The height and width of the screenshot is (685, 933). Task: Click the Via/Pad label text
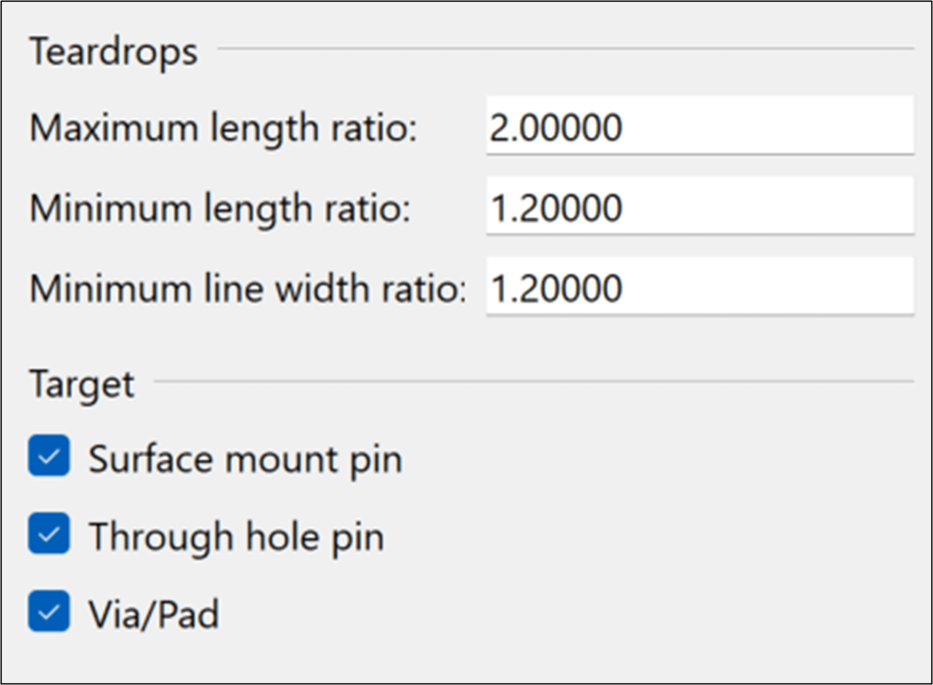(x=153, y=615)
